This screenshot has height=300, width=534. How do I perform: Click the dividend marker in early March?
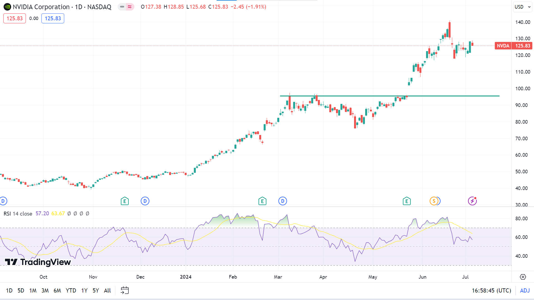pos(283,201)
